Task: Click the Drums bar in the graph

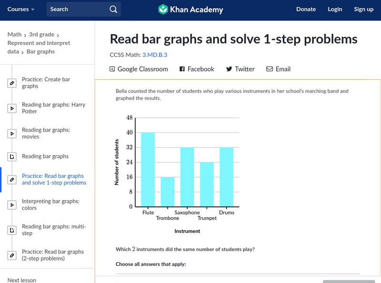Action: click(x=227, y=177)
